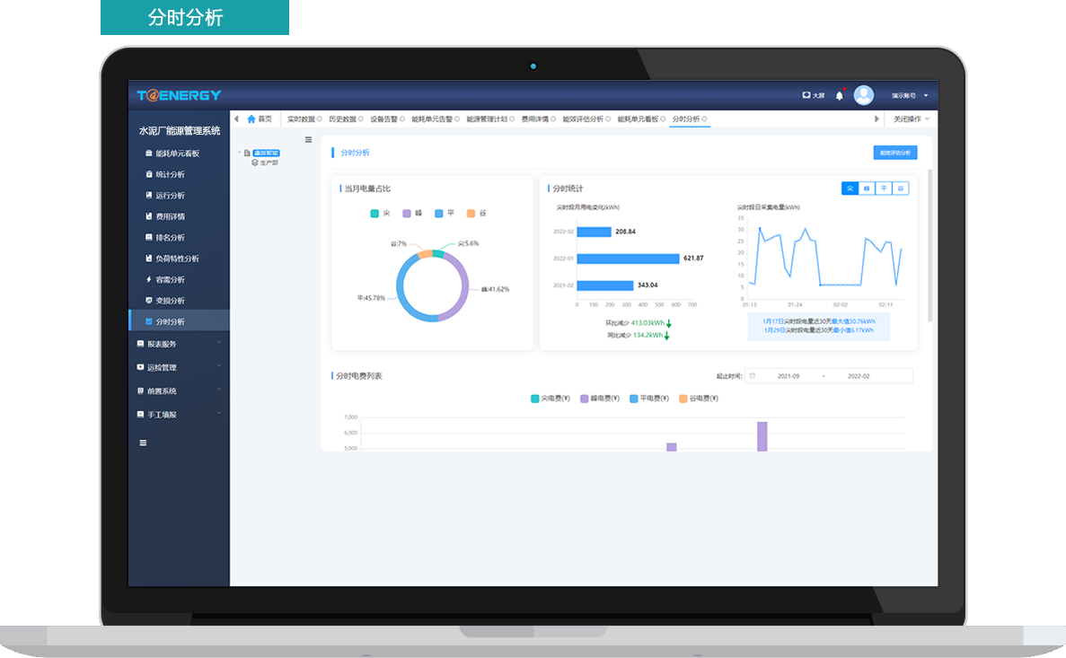
Task: Toggle the 平 legend swatch in donut chart
Action: point(439,214)
